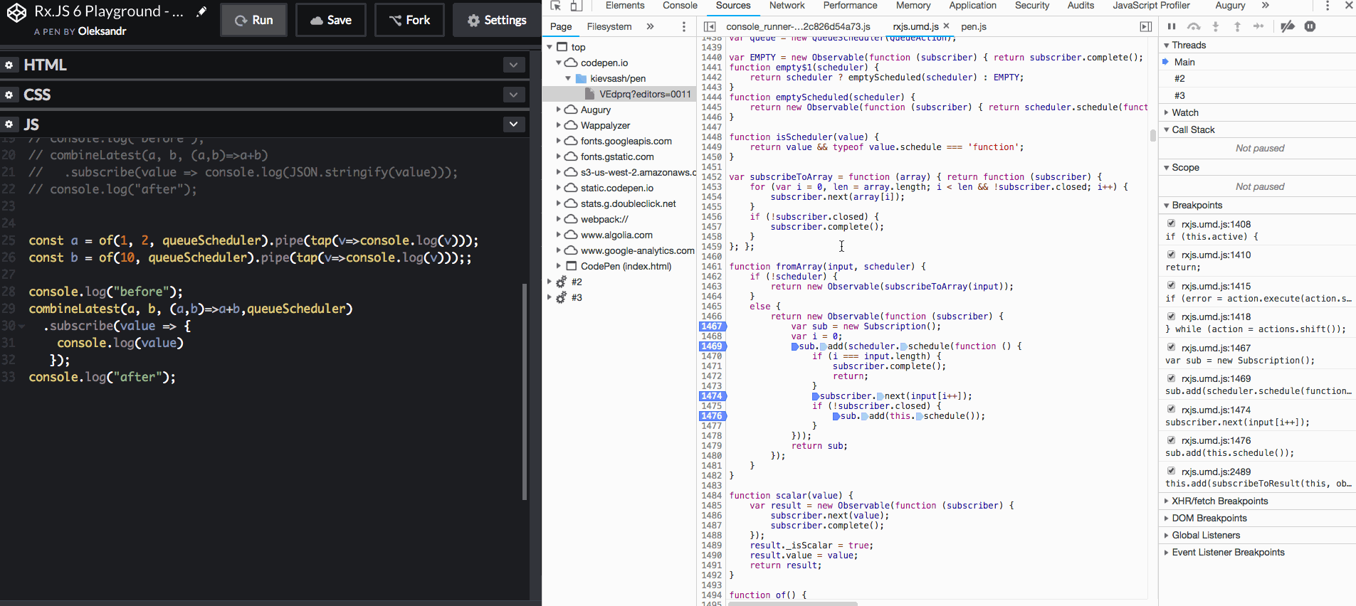1356x606 pixels.
Task: Hide the file navigator sidebar
Action: tap(710, 26)
